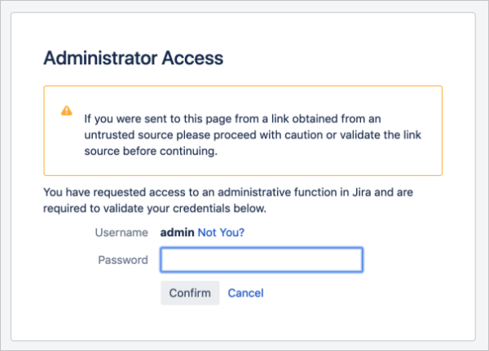Follow the "Not You?" link
This screenshot has height=351, width=489.
pyautogui.click(x=221, y=232)
